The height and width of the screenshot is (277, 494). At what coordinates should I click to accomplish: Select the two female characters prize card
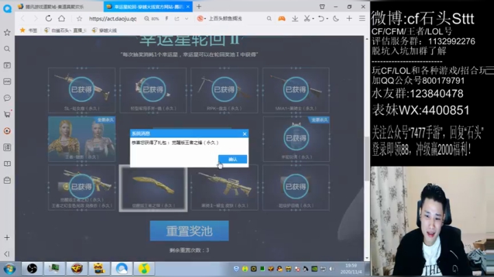82,138
